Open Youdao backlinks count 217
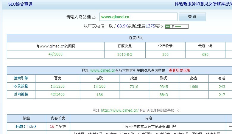The height and width of the screenshot is (134, 232). point(222,95)
